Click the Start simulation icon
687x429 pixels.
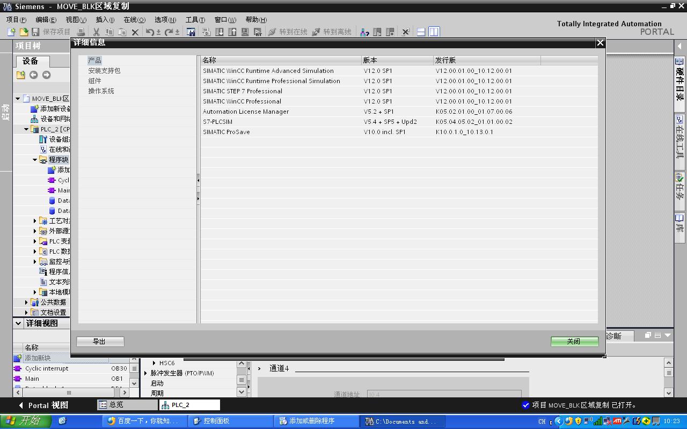(x=245, y=32)
